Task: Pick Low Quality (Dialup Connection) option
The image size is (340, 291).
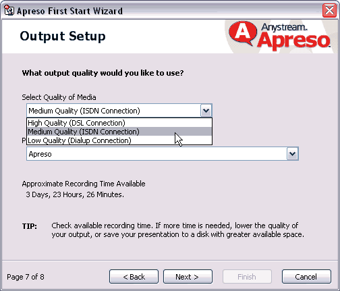Action: 119,140
